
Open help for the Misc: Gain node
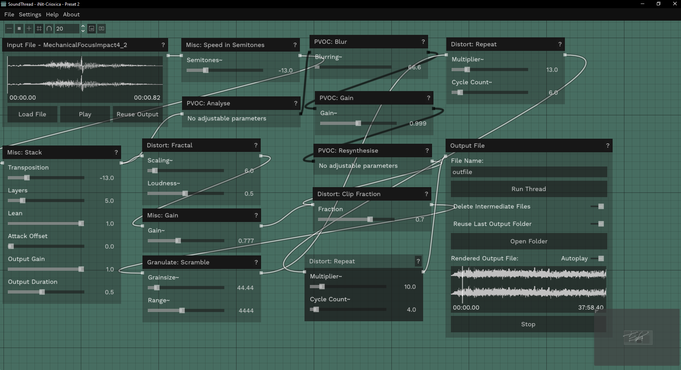tap(256, 215)
